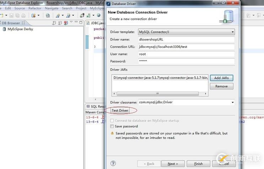Open dropdown beside first perspective pencil icon
Viewport: 264px width, 169px height.
coord(63,16)
